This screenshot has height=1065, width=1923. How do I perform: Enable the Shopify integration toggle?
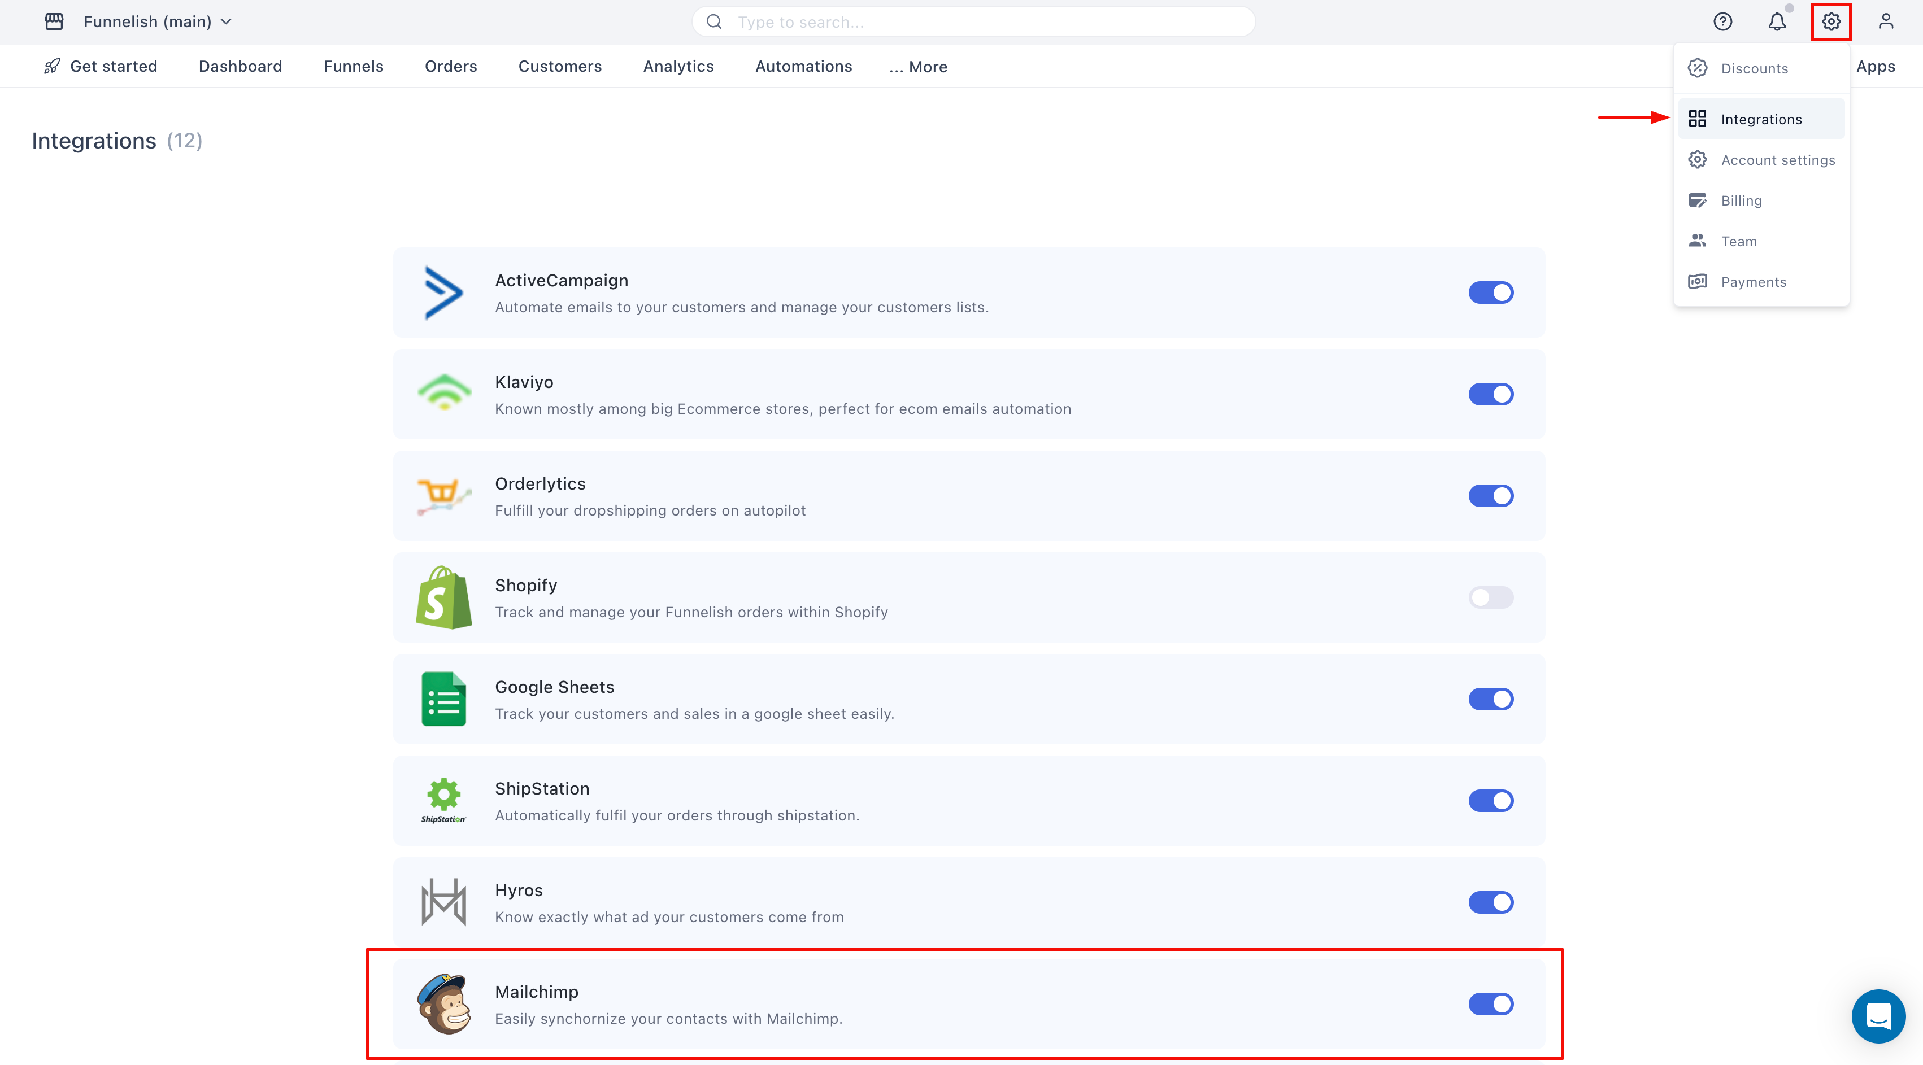1491,597
